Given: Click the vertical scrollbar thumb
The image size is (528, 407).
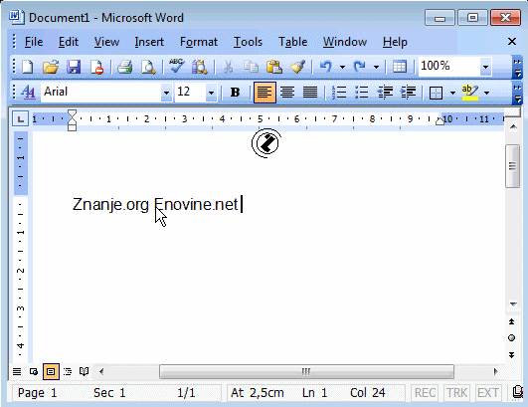Looking at the screenshot, I should (512, 166).
